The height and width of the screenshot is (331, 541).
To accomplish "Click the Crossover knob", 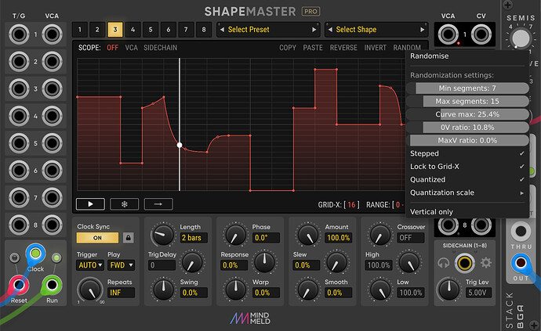I will [379, 235].
